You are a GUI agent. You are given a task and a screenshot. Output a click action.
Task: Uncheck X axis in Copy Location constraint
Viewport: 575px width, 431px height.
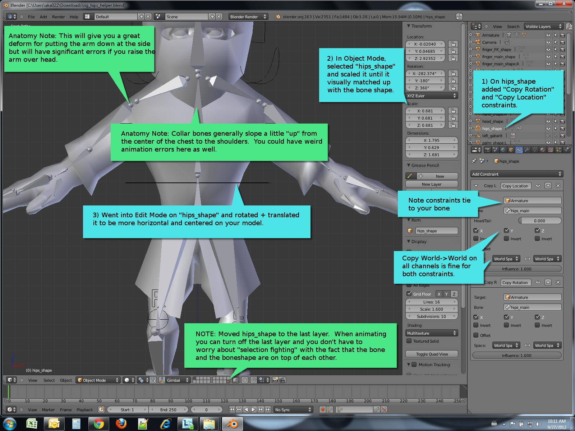476,231
